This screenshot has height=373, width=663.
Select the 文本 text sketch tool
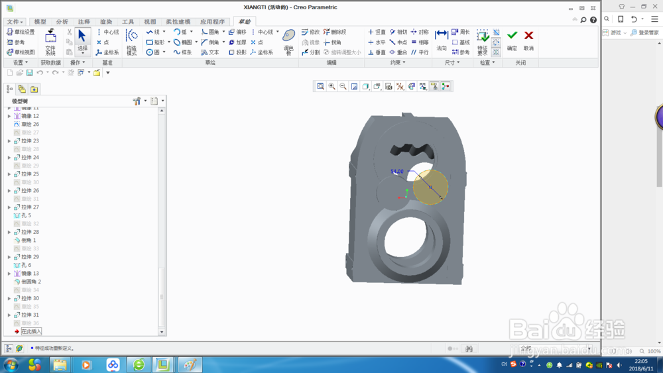(210, 52)
